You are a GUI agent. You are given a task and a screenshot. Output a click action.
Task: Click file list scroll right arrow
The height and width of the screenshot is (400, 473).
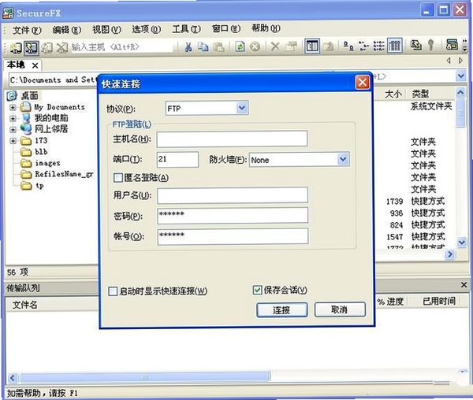click(x=450, y=254)
